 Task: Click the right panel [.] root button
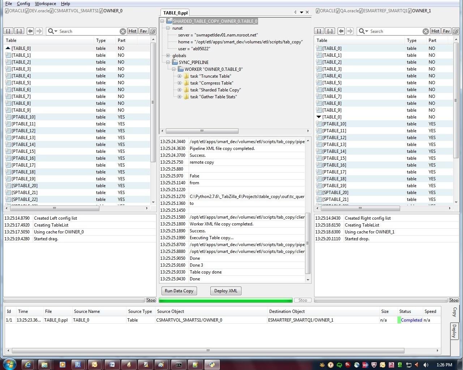click(319, 31)
